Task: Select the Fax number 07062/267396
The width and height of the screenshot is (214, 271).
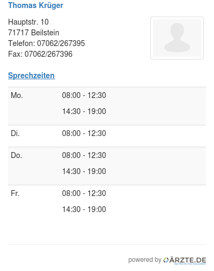Action: [49, 54]
